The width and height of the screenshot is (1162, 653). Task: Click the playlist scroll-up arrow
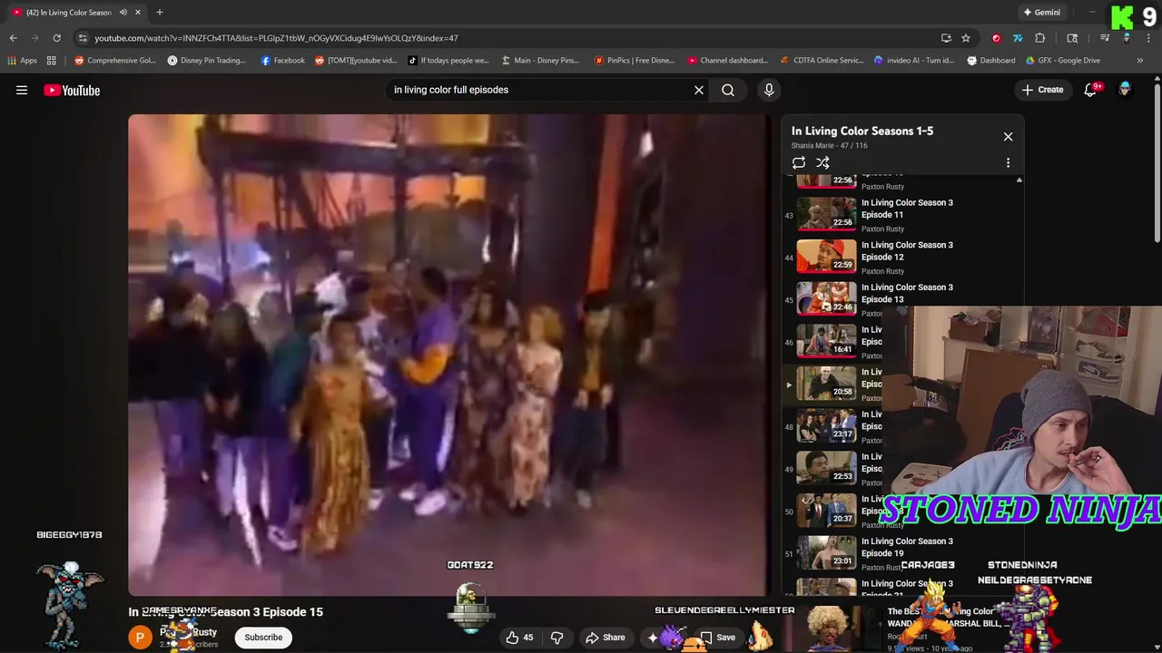1019,180
